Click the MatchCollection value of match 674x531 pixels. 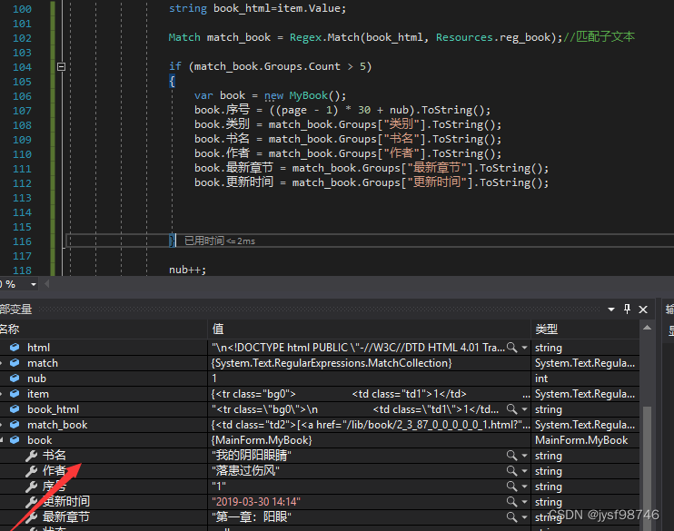(x=332, y=363)
